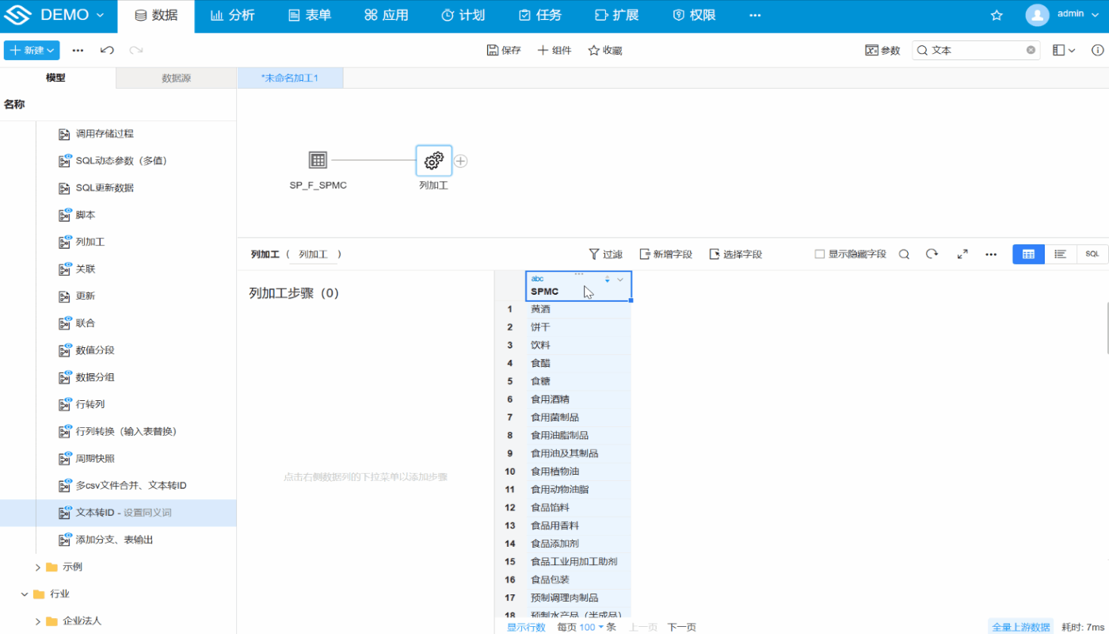Click the 保存 button
This screenshot has height=634, width=1109.
click(x=504, y=50)
